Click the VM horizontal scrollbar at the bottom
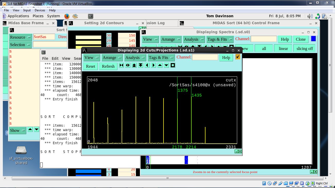 [x=167, y=178]
